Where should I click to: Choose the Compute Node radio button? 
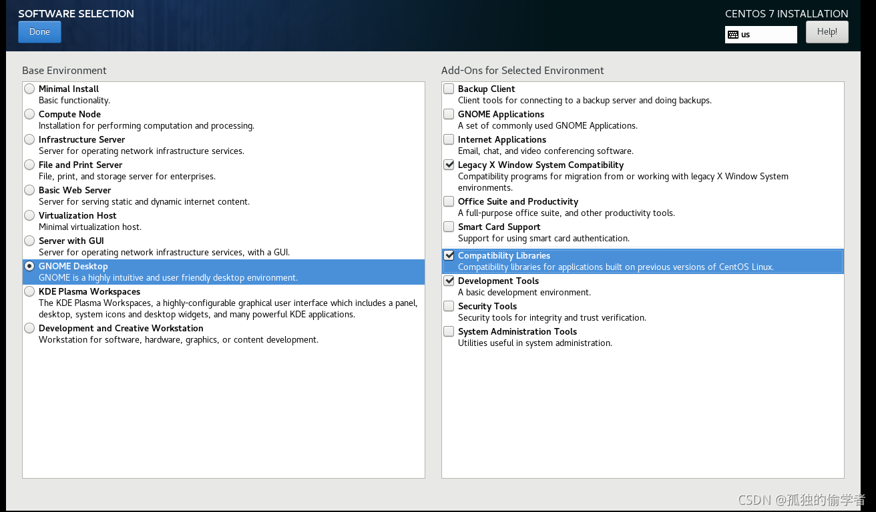pyautogui.click(x=29, y=114)
